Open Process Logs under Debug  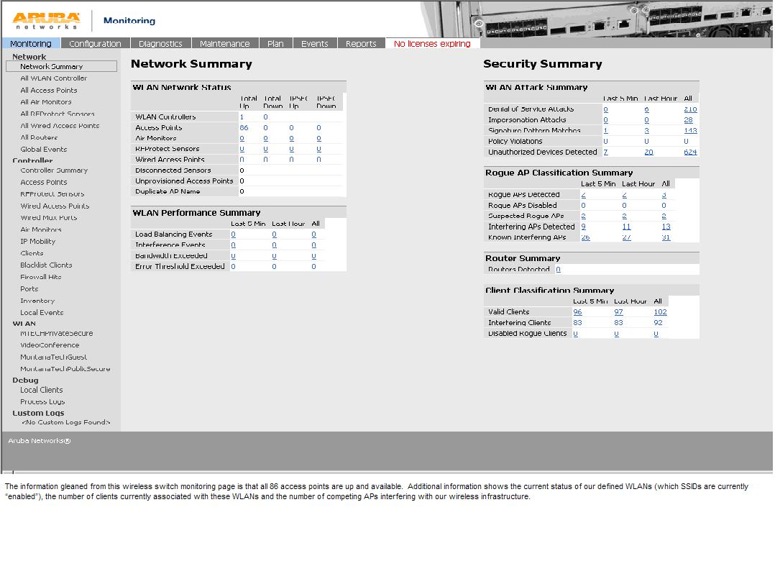42,402
